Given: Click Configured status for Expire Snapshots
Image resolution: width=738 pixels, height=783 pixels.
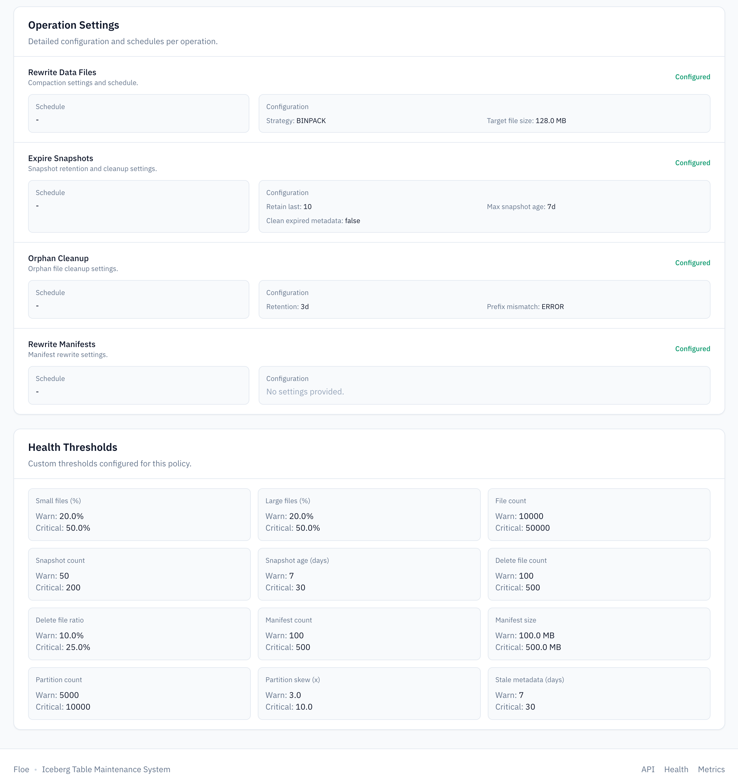Looking at the screenshot, I should click(692, 163).
